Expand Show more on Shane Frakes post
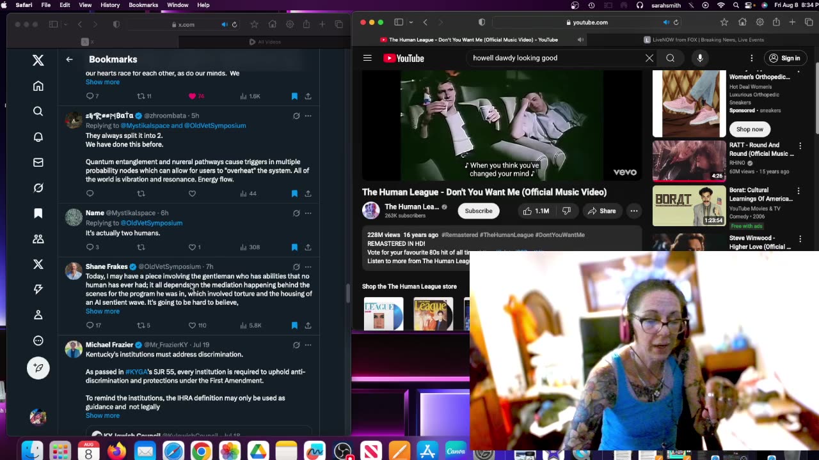Screen dimensions: 819x460 point(102,311)
